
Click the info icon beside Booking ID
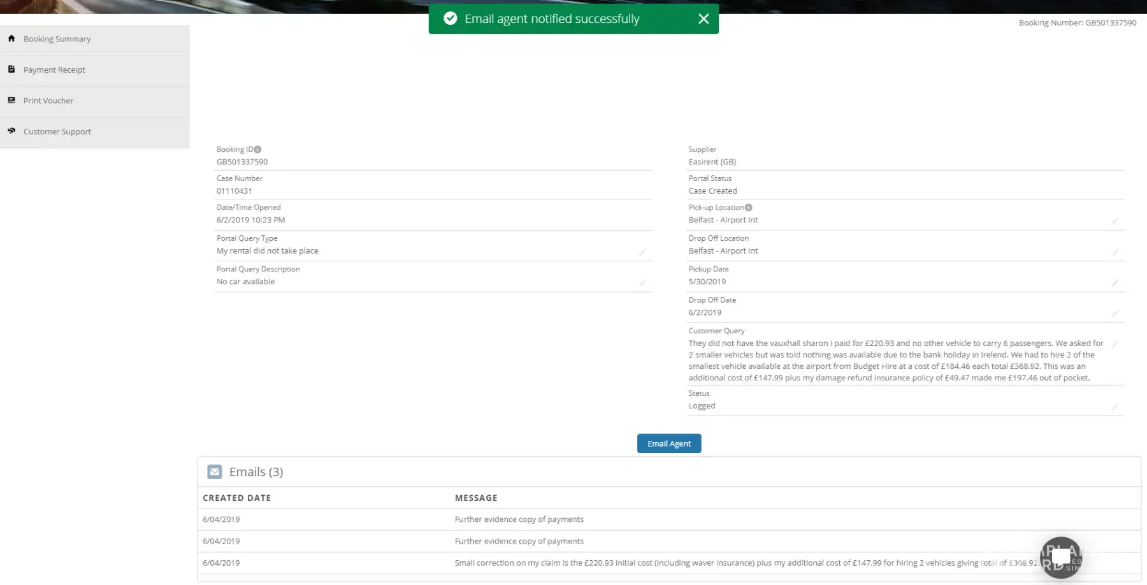(257, 150)
